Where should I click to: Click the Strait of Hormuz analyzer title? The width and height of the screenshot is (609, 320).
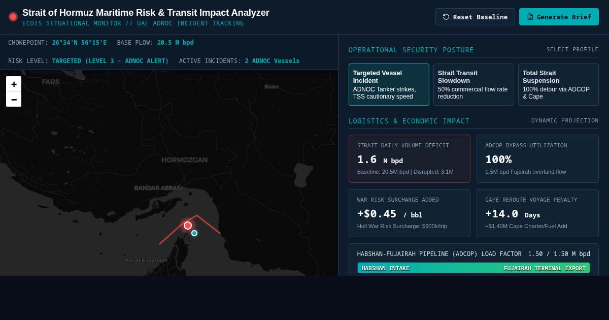point(146,13)
